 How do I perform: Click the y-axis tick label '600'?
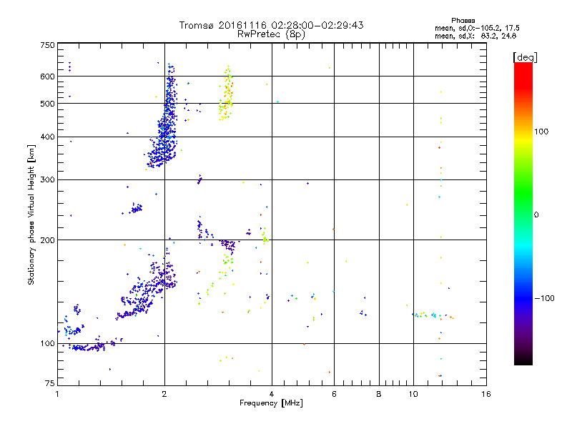[47, 77]
